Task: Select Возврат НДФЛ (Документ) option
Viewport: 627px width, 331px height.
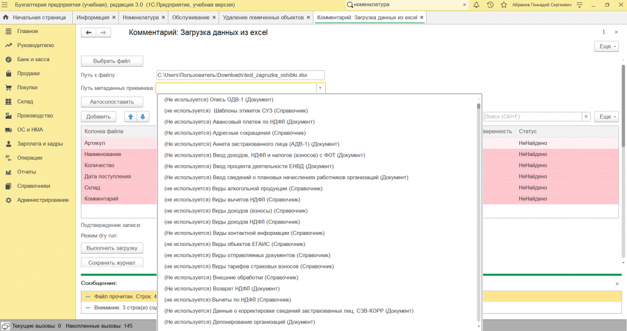Action: 222,289
